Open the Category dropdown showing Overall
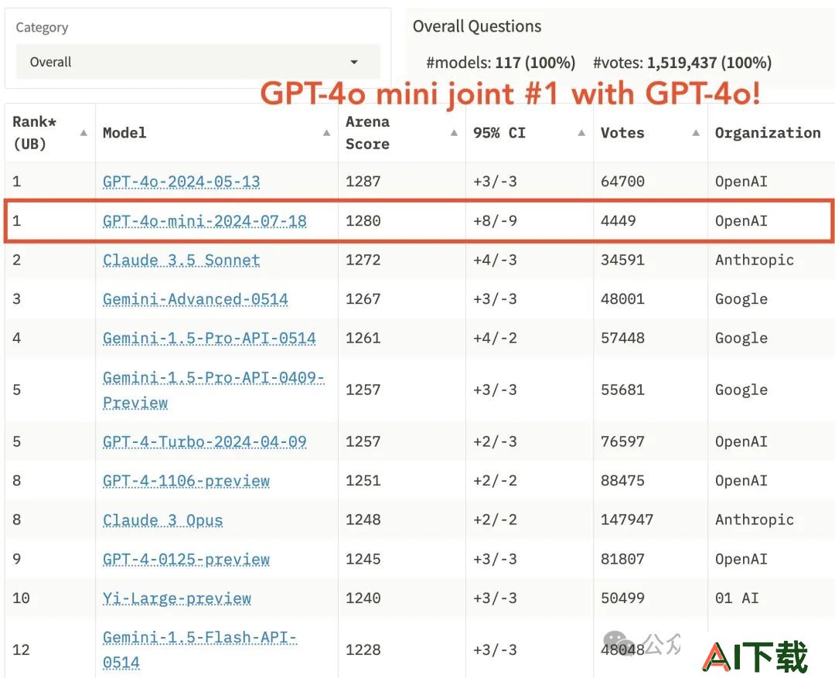 coord(198,62)
